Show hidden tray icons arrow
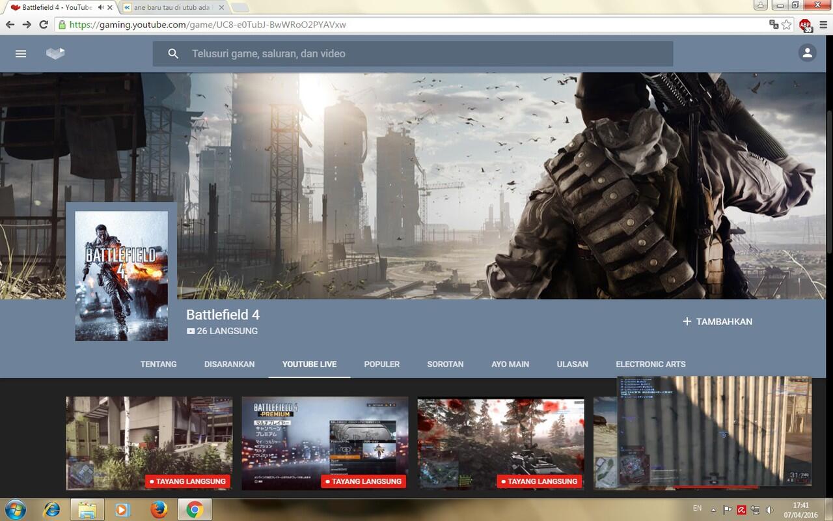 pos(713,510)
